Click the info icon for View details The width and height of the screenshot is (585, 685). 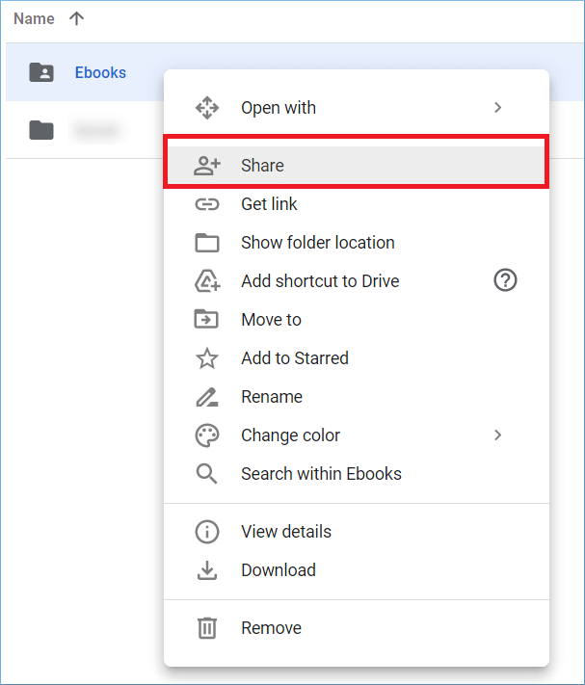coord(207,532)
